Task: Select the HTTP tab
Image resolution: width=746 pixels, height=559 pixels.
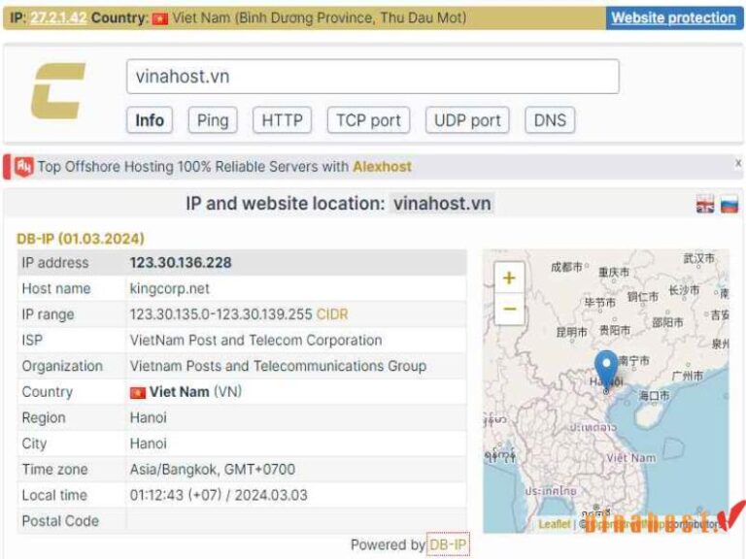Action: click(282, 120)
